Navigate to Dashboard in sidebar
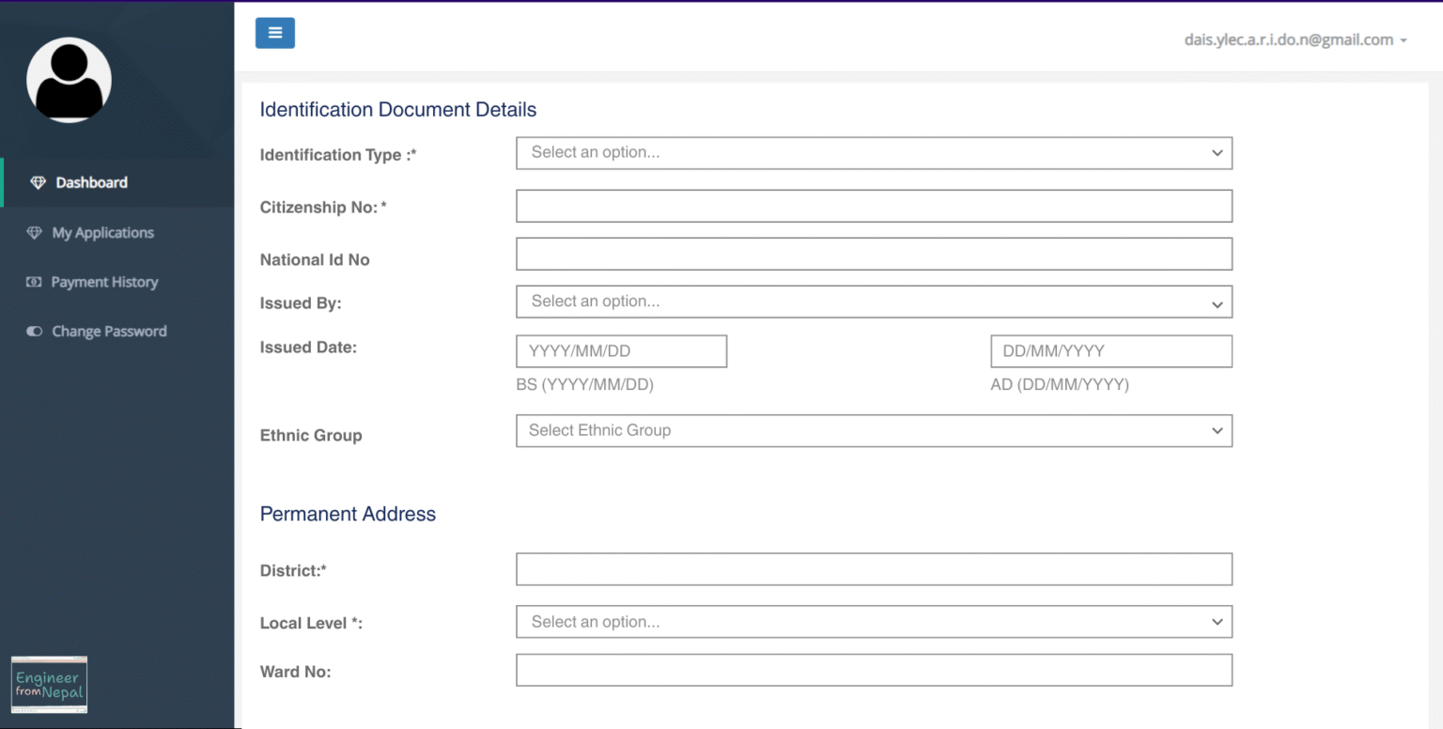The height and width of the screenshot is (729, 1443). tap(91, 182)
